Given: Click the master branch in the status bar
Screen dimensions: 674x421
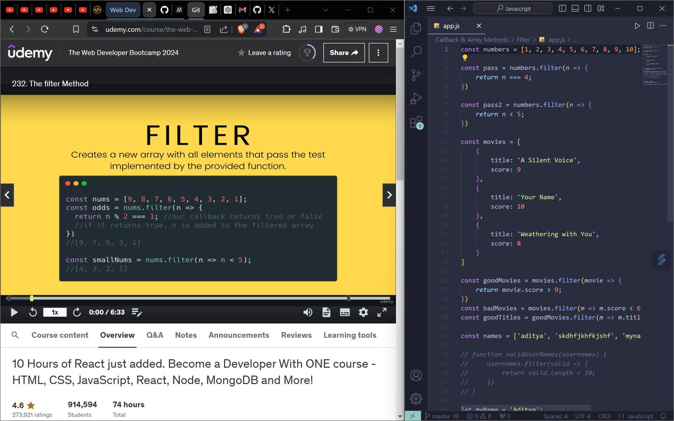Looking at the screenshot, I should click(x=438, y=417).
